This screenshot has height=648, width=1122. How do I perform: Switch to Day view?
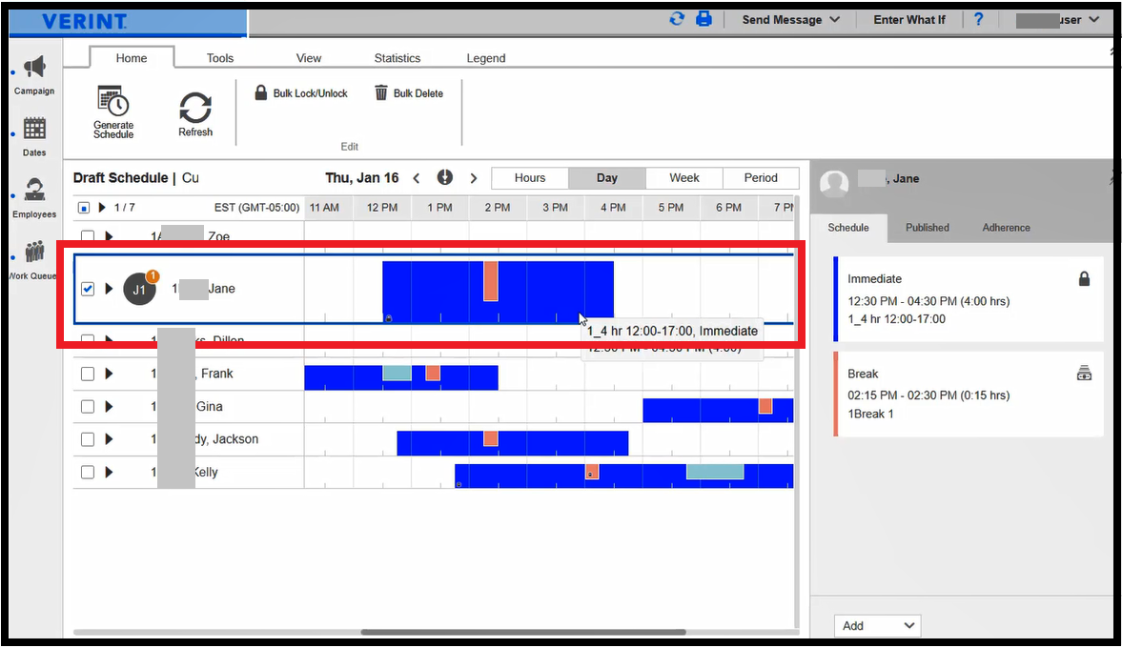coord(607,178)
